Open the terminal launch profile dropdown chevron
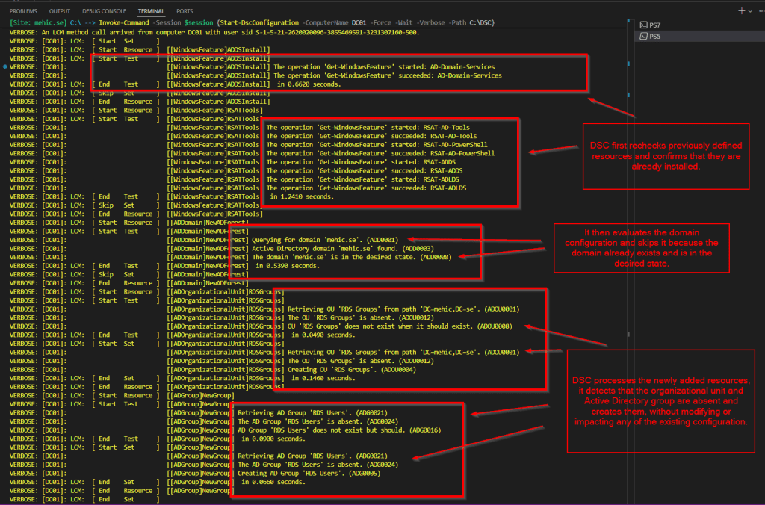The height and width of the screenshot is (505, 765). point(750,11)
